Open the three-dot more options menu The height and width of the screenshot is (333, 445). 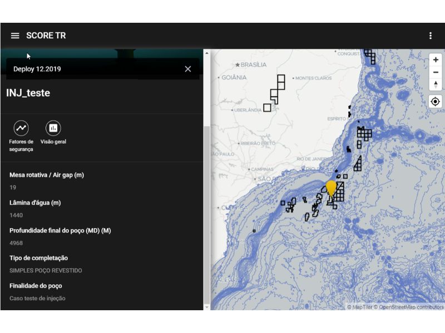pyautogui.click(x=430, y=36)
